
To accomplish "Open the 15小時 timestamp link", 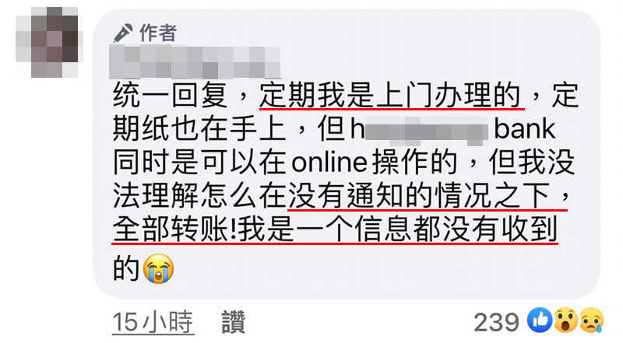I will pos(153,322).
